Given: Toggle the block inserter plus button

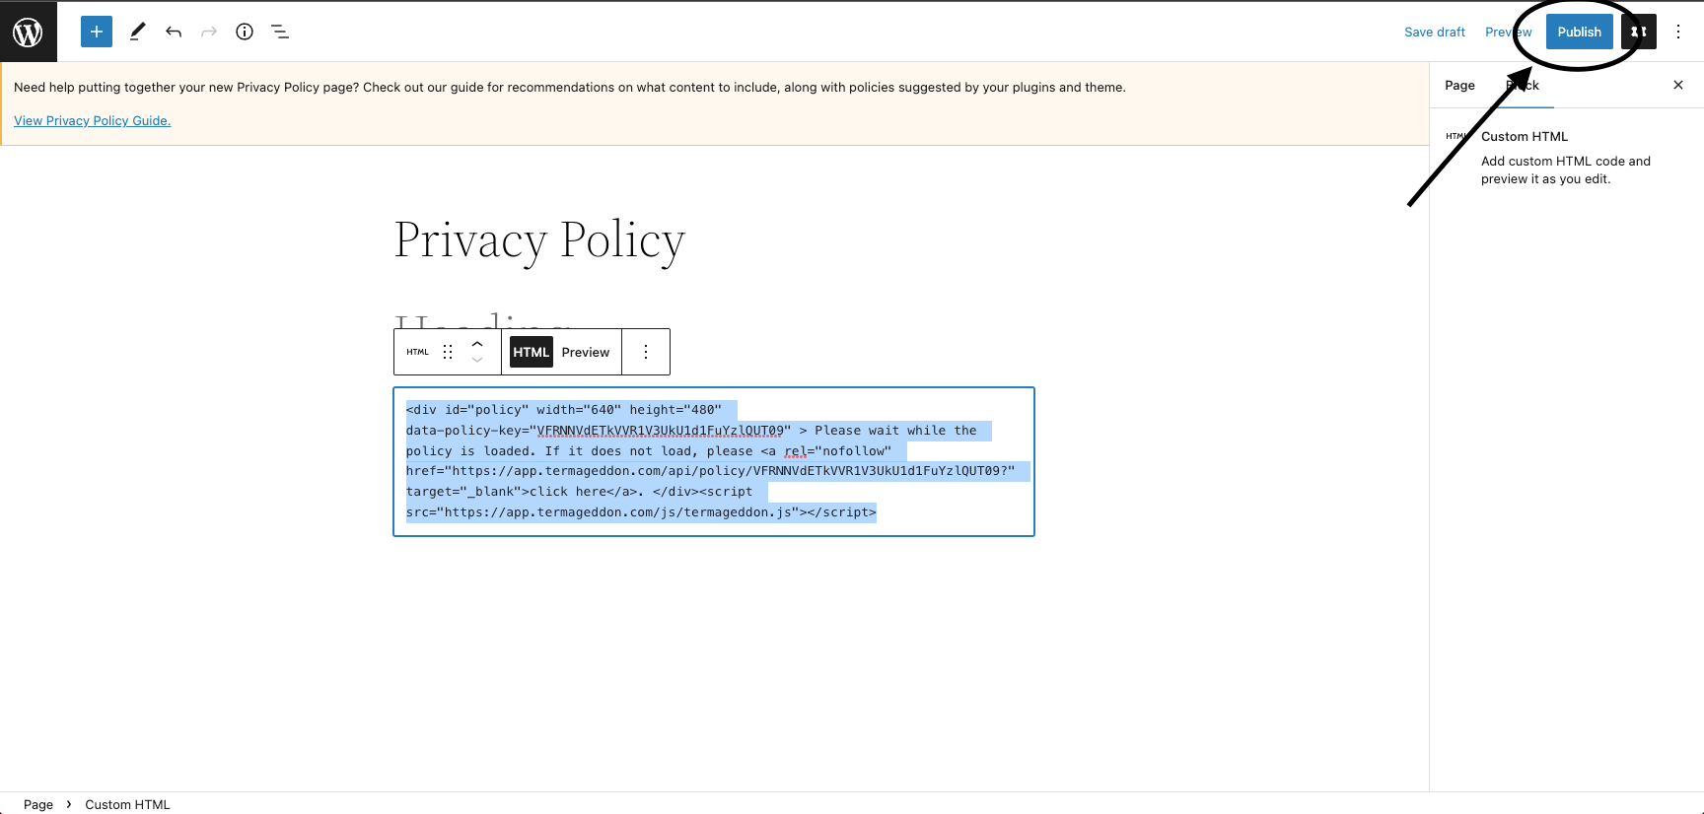Looking at the screenshot, I should point(97,32).
